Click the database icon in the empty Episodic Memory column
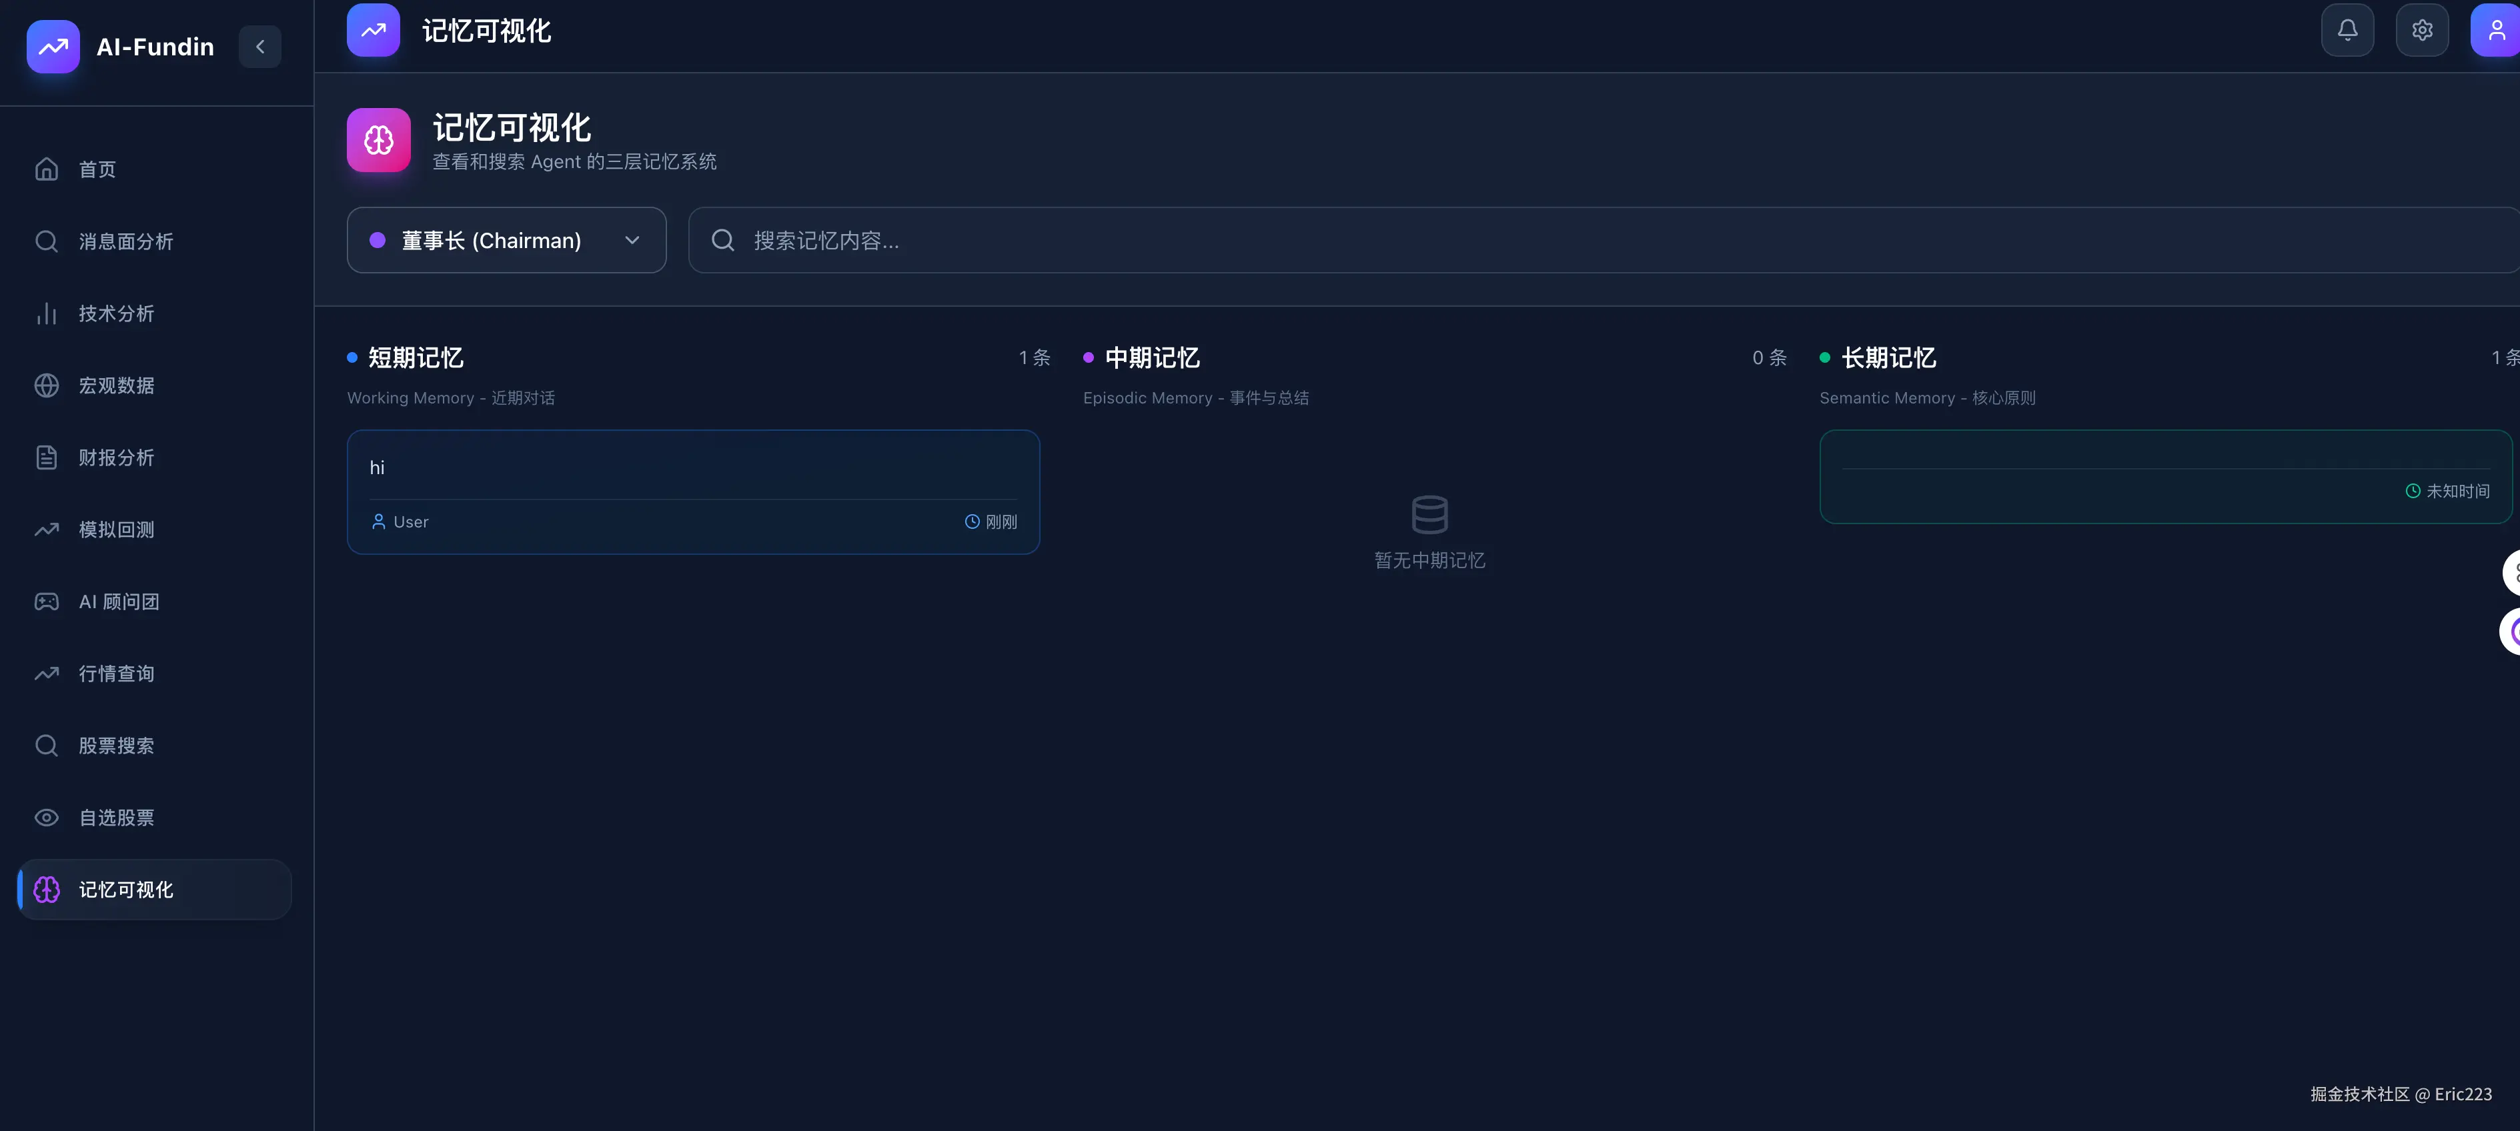This screenshot has width=2520, height=1131. tap(1429, 513)
